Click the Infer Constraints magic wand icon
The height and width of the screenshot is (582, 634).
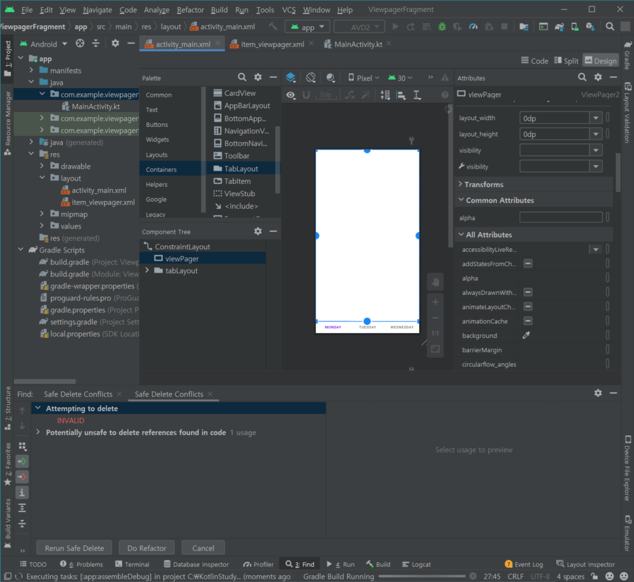click(366, 95)
